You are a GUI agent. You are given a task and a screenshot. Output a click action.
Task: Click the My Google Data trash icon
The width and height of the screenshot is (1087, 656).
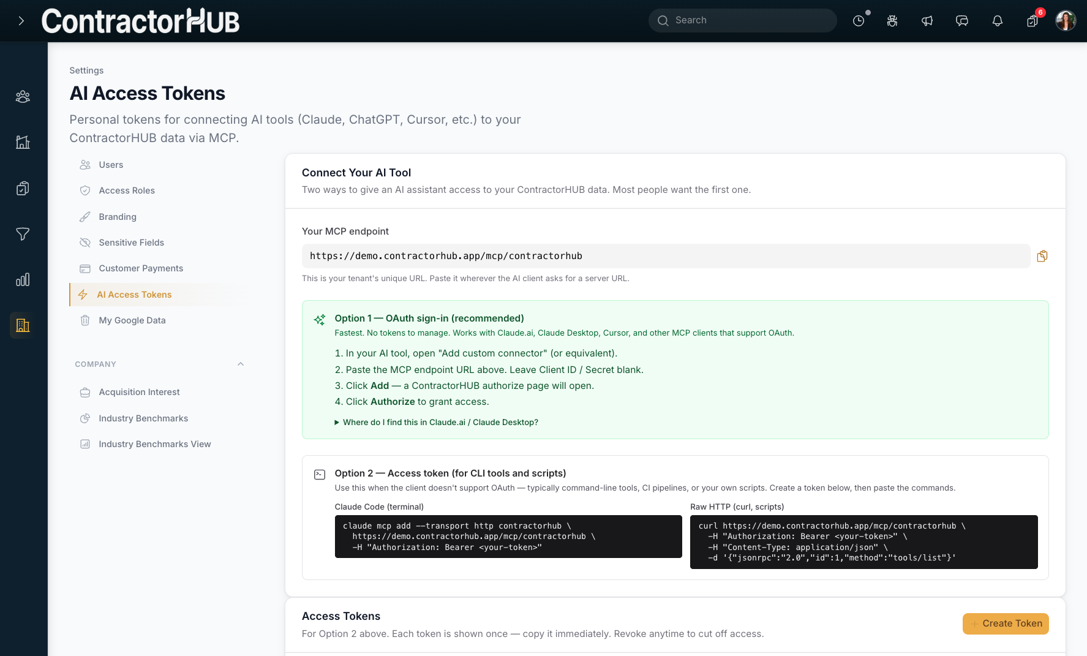click(85, 320)
